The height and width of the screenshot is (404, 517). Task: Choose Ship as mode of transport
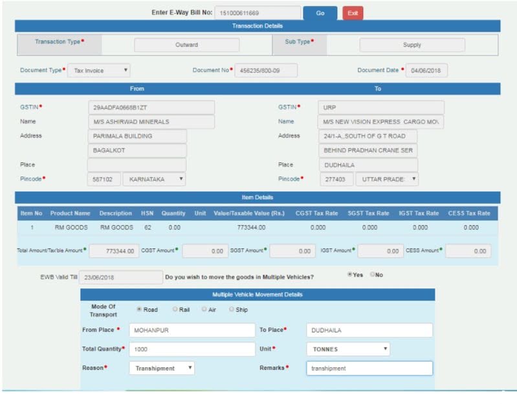coord(232,310)
